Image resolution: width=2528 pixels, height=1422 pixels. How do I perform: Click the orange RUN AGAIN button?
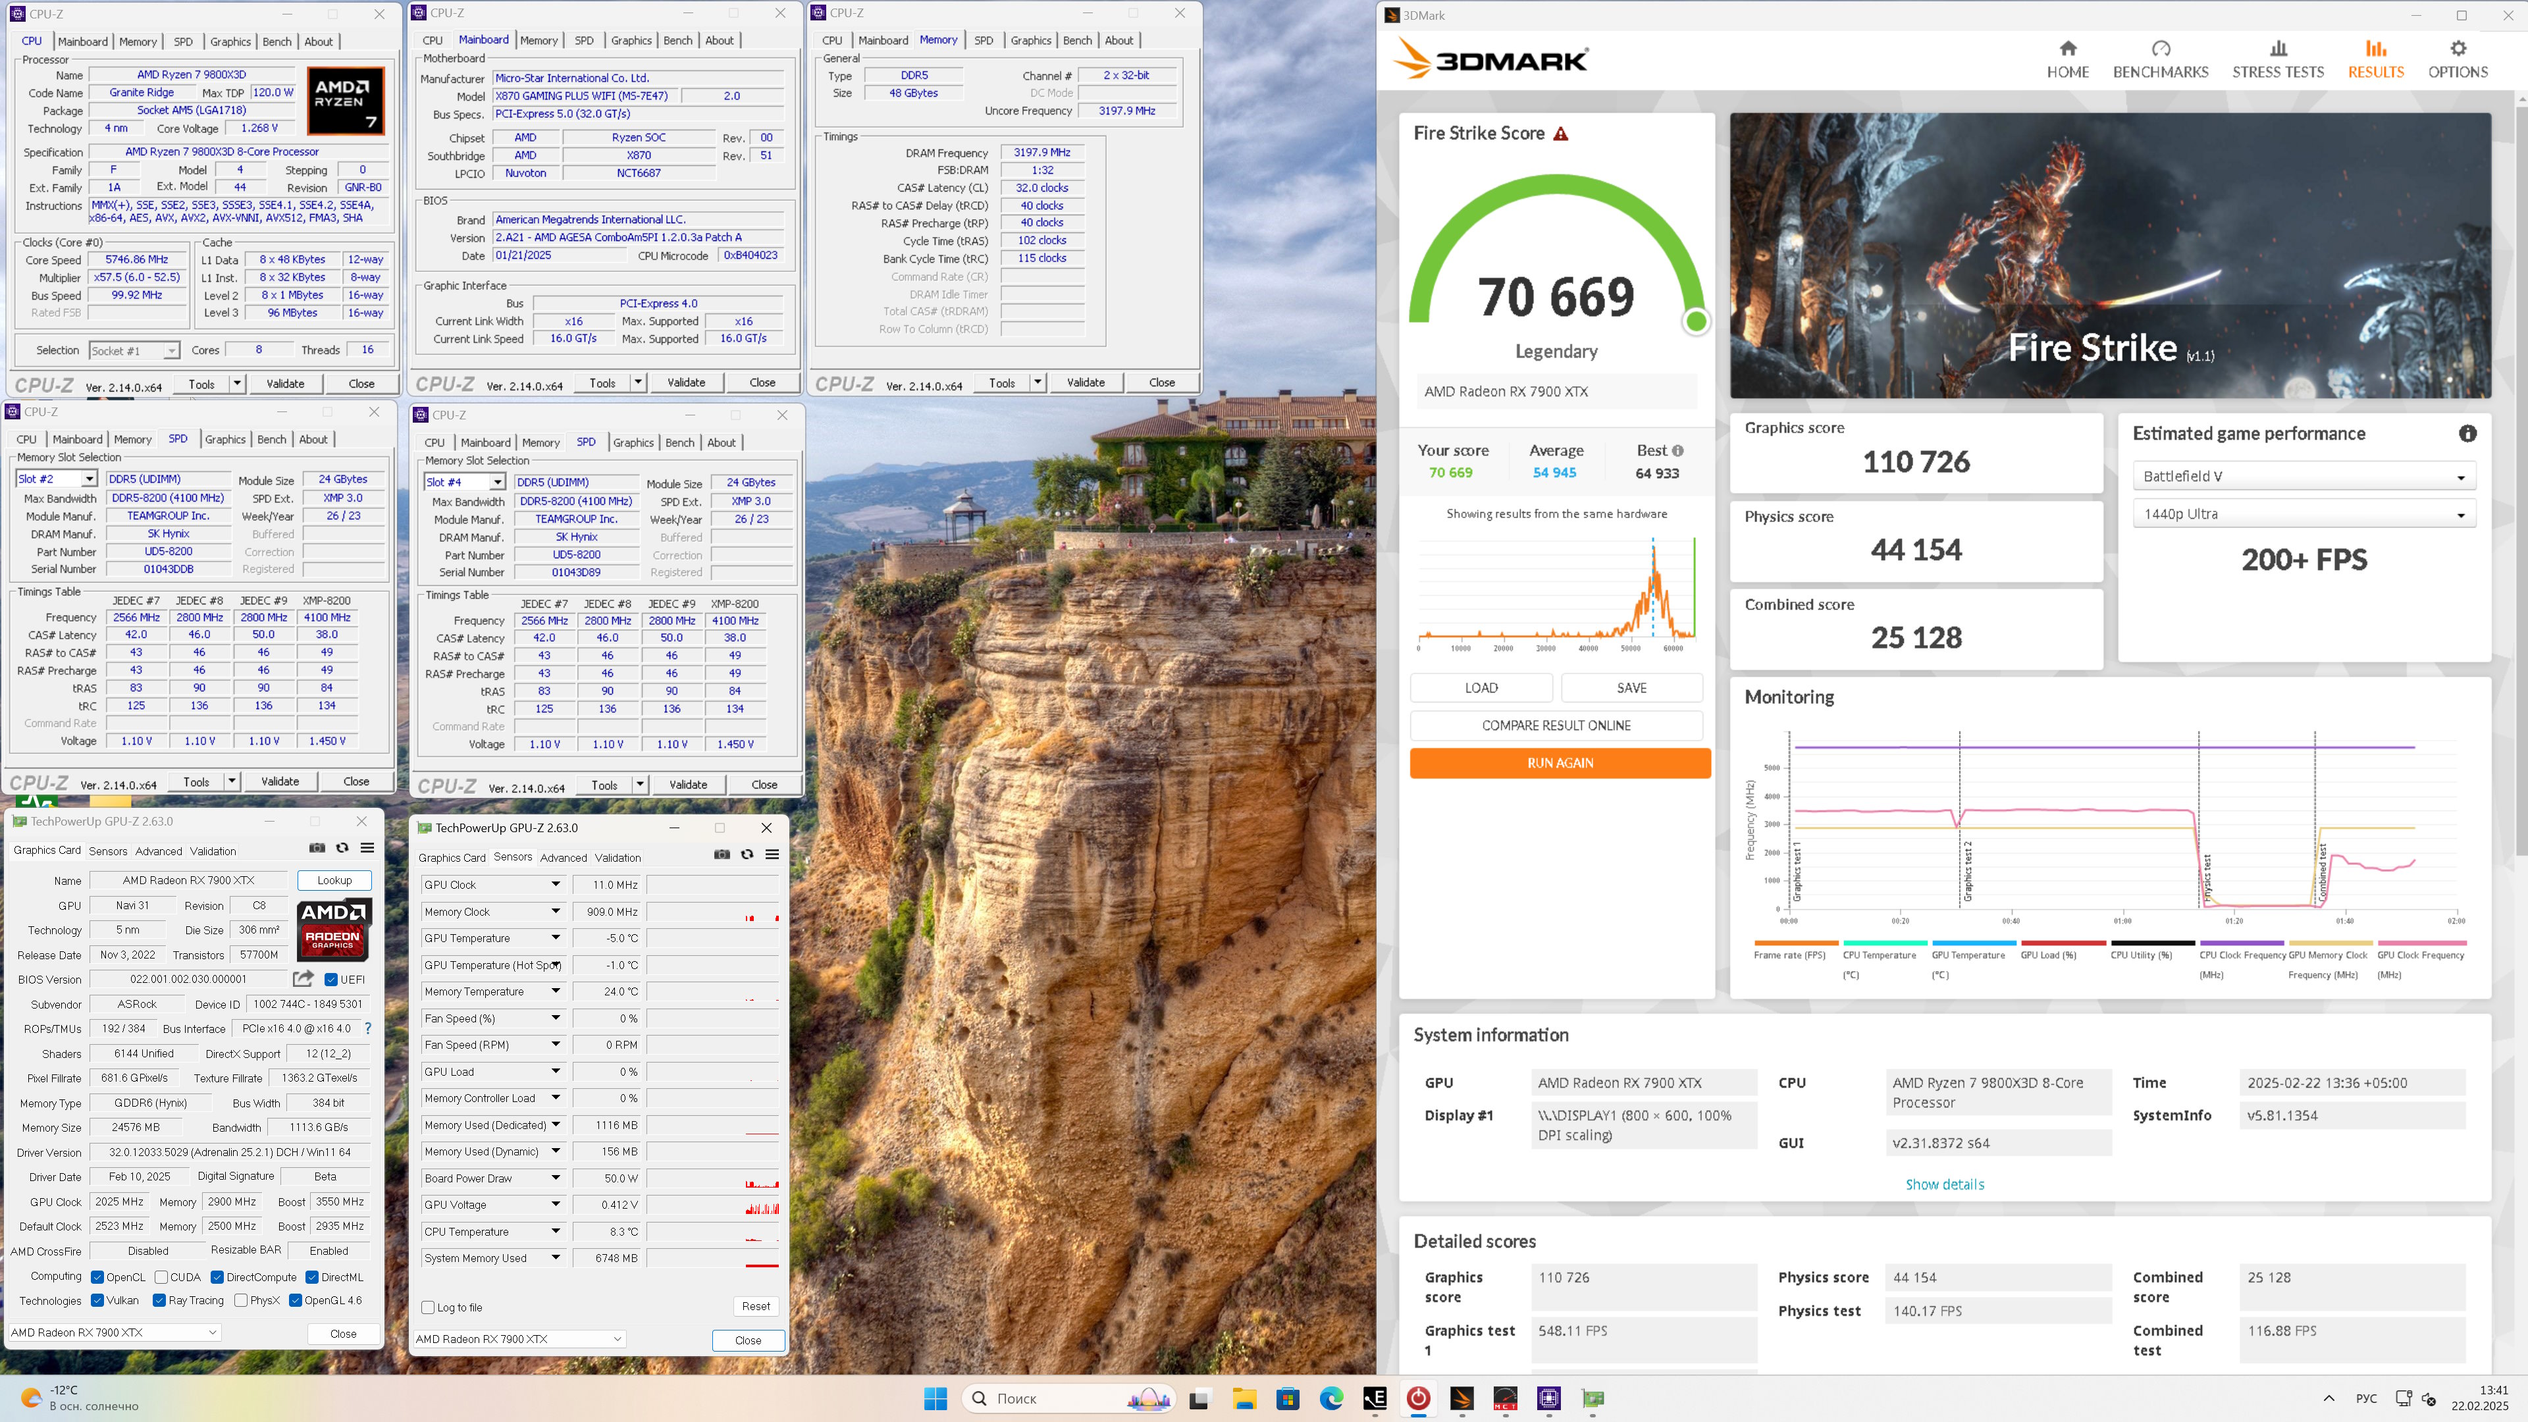pos(1560,762)
